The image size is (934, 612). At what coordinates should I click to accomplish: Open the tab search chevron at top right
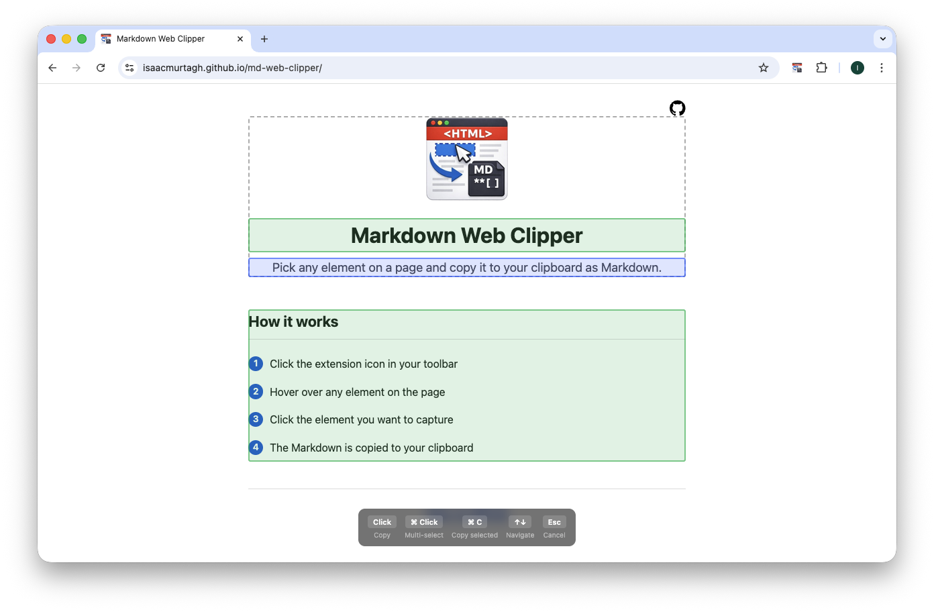[883, 38]
